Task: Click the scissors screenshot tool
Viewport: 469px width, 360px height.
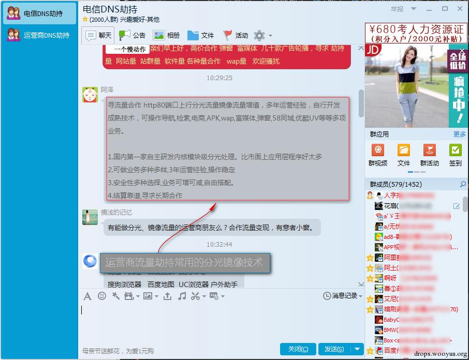Action: pyautogui.click(x=195, y=296)
